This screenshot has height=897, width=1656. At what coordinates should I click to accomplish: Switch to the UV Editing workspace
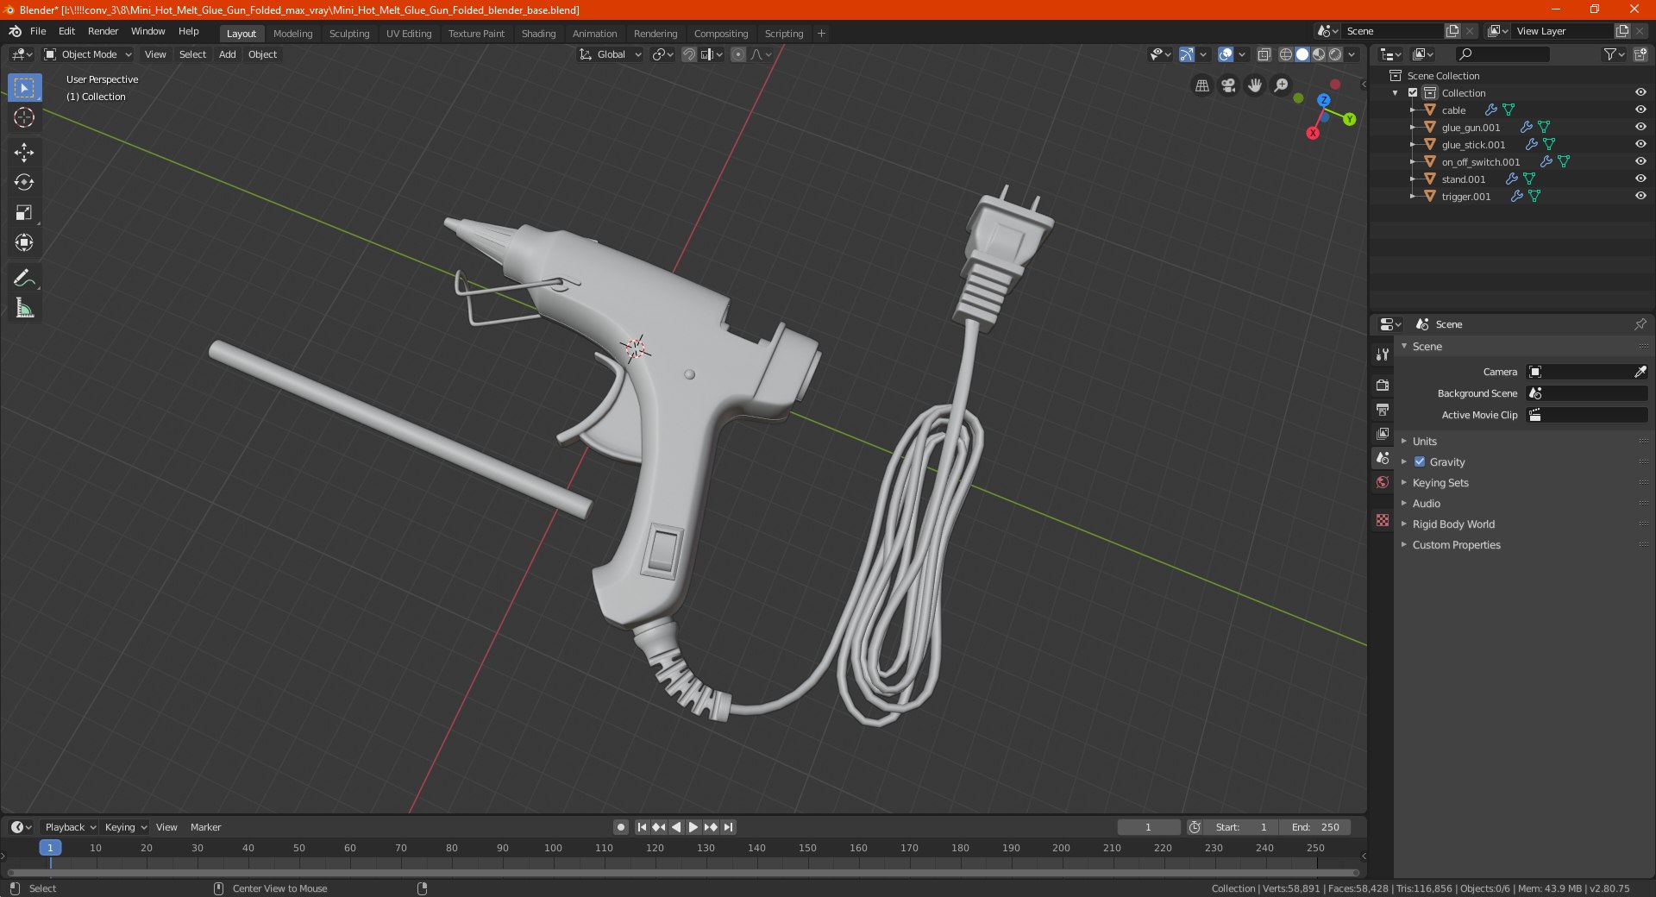[408, 34]
